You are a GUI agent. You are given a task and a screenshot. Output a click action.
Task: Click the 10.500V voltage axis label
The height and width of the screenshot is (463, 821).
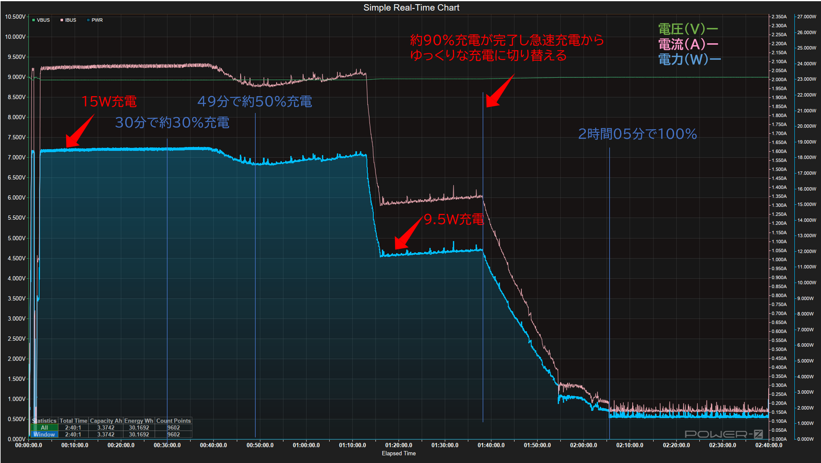click(15, 17)
